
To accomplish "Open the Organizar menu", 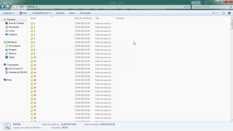I will [x=8, y=13].
